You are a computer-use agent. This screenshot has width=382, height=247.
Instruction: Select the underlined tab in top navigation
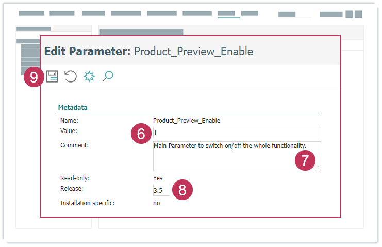pyautogui.click(x=228, y=14)
